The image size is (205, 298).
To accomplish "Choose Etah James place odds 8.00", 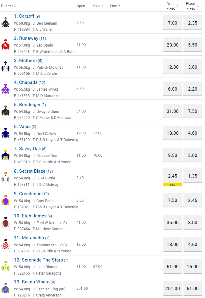I will (x=193, y=222).
